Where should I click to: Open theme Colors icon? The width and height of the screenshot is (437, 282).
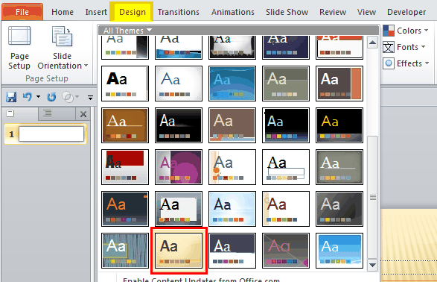point(388,31)
